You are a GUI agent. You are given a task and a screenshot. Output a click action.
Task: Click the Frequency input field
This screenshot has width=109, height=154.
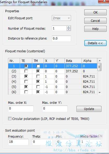tap(18, 142)
